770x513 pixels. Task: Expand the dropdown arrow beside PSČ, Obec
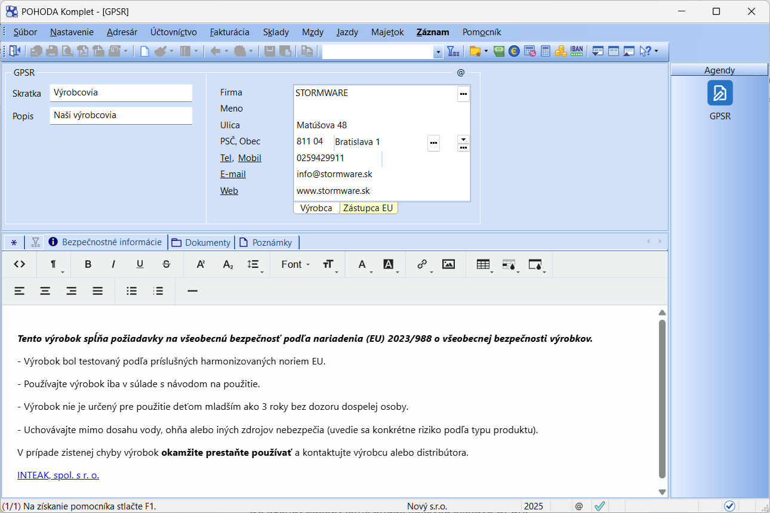click(463, 139)
